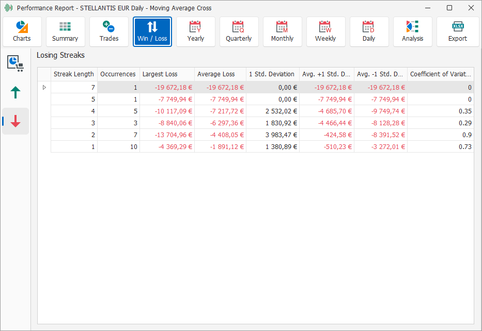Select the -424,58 € cell
The height and width of the screenshot is (331, 482).
[x=326, y=135]
